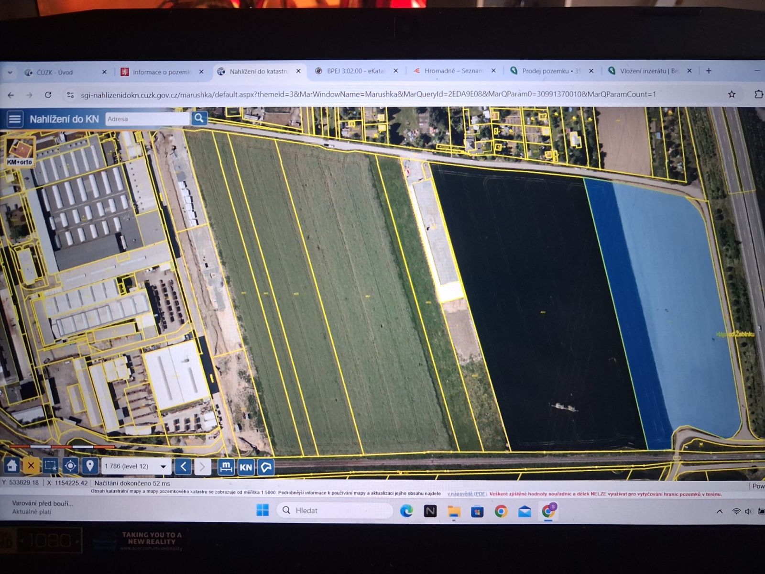Open the Nahlížení do KN hamburger menu

point(15,119)
